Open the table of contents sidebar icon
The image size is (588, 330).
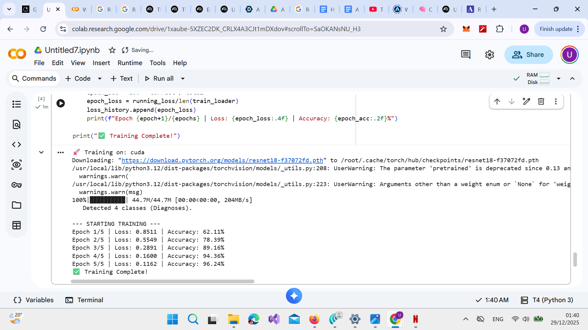17,104
